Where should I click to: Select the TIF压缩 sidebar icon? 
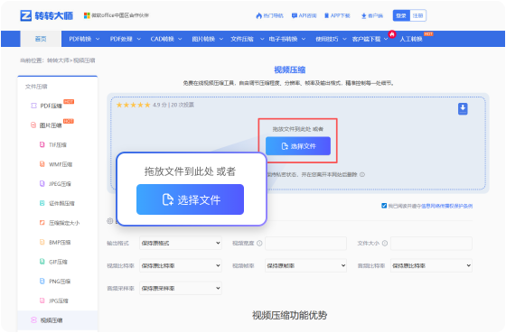[42, 144]
